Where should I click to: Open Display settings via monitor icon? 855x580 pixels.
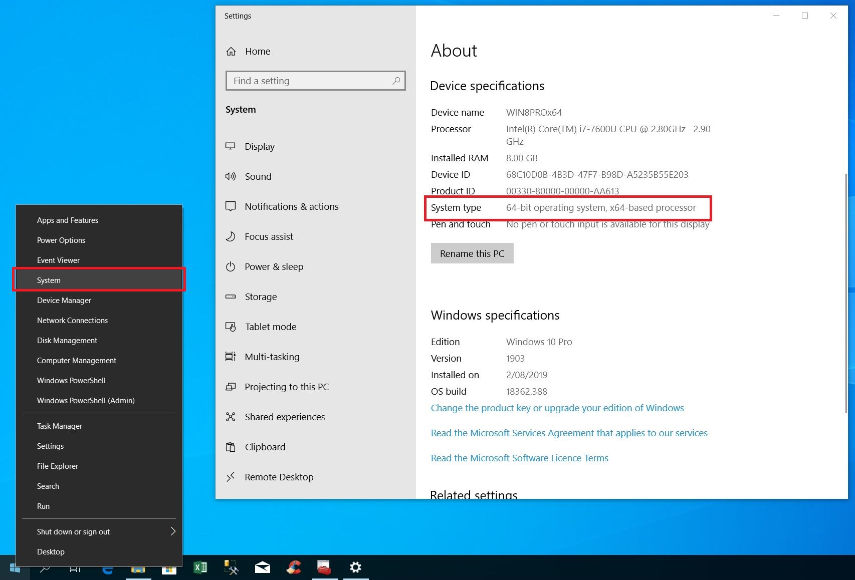coord(231,146)
